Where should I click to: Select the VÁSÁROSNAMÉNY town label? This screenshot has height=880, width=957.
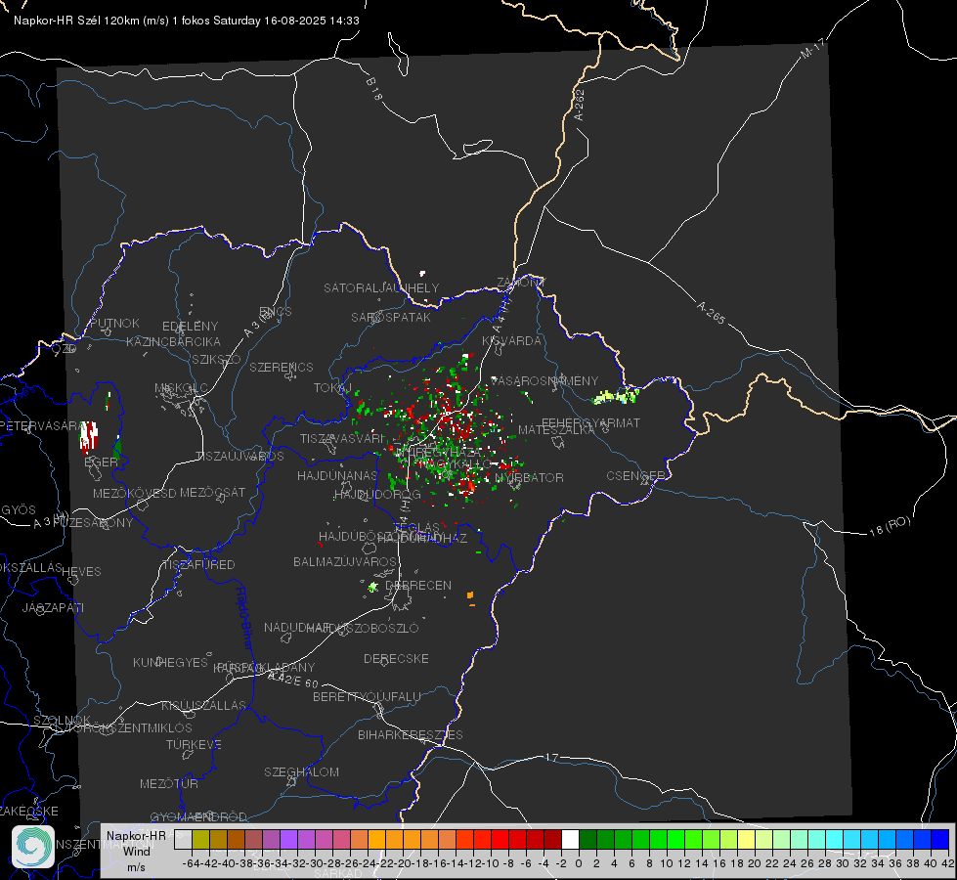tap(544, 380)
